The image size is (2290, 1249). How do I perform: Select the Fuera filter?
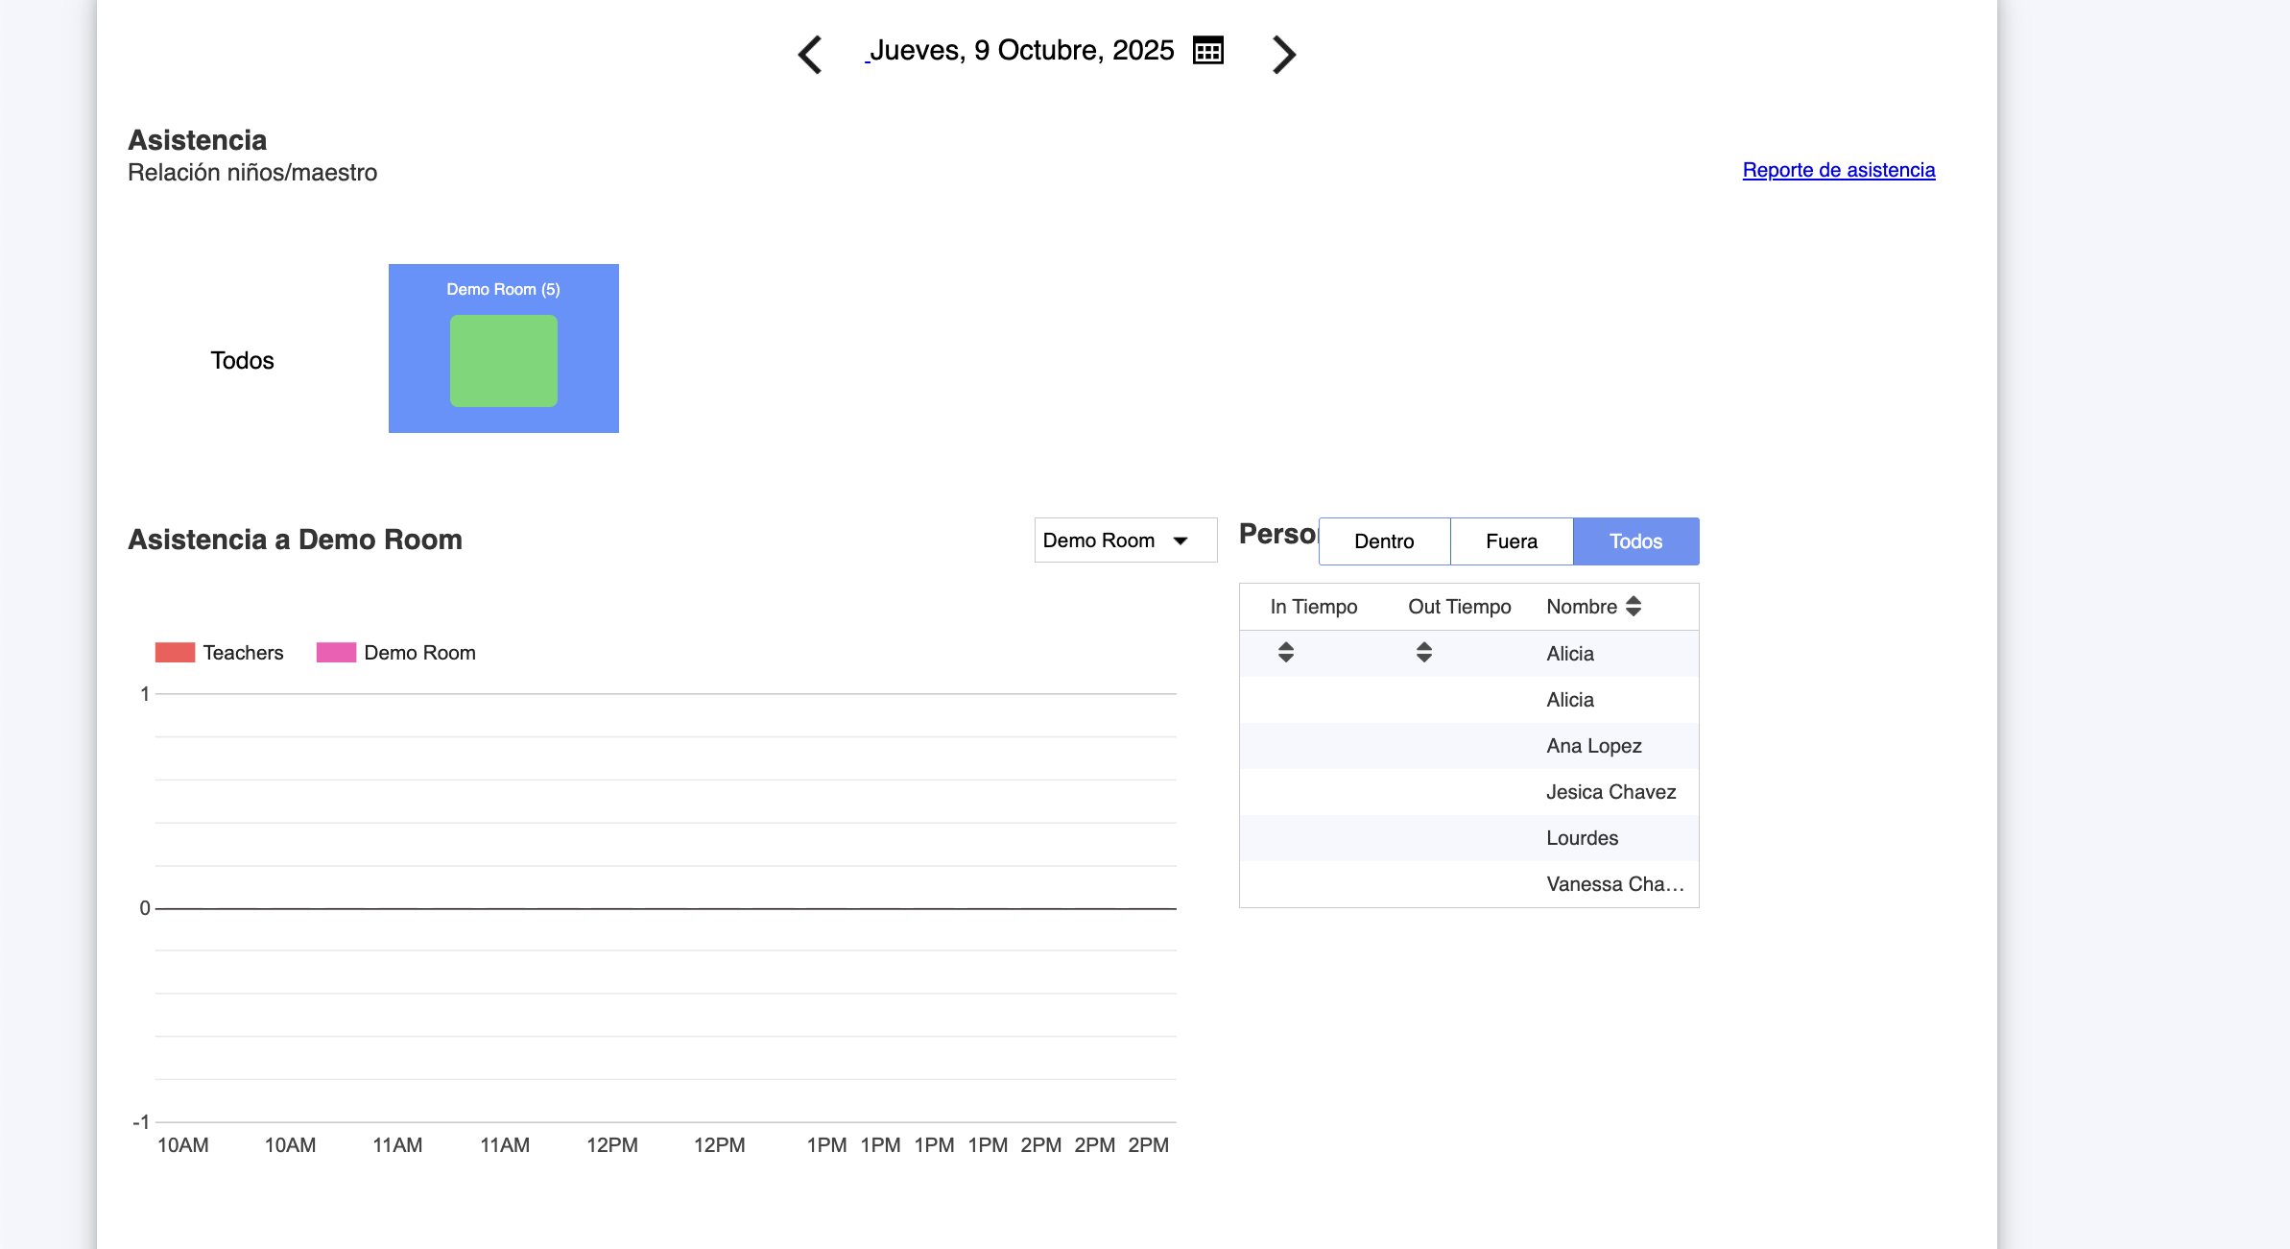tap(1512, 541)
